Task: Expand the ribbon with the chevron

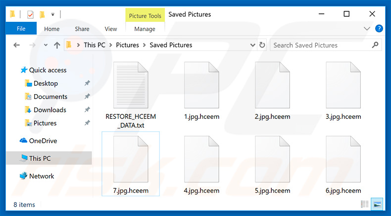Action: (367, 29)
